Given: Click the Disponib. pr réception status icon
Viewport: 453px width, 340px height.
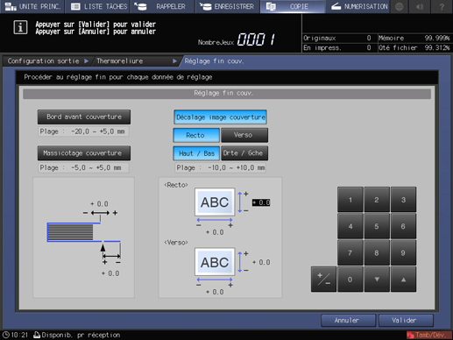Looking at the screenshot, I should pos(37,335).
